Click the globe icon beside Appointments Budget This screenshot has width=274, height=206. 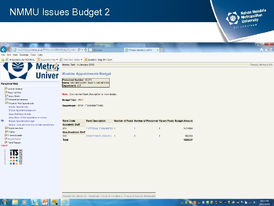tap(2, 121)
